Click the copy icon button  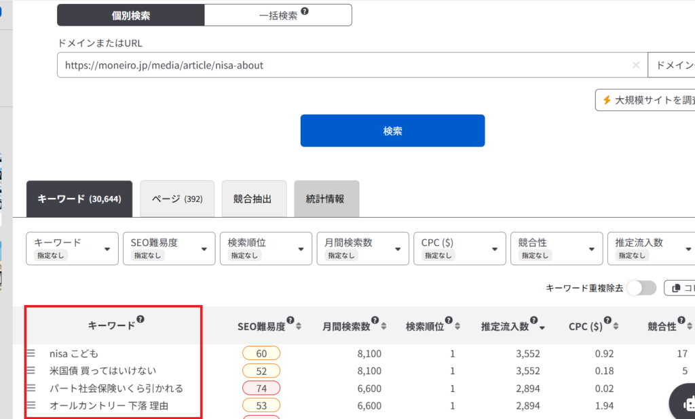680,288
